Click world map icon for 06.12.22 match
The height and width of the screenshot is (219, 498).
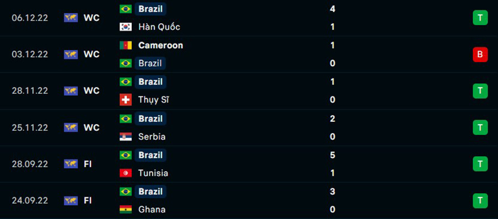pyautogui.click(x=71, y=18)
